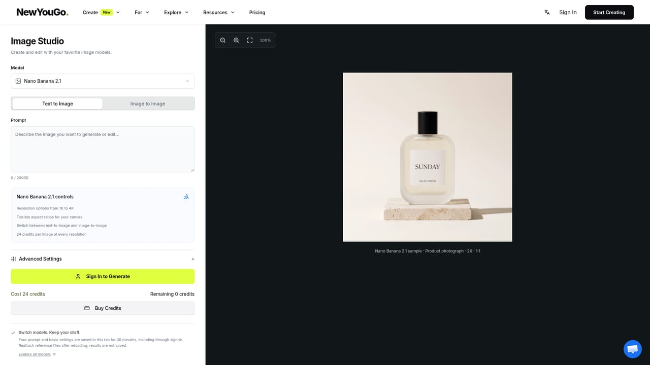Expand Advanced Settings plus icon

pyautogui.click(x=192, y=259)
